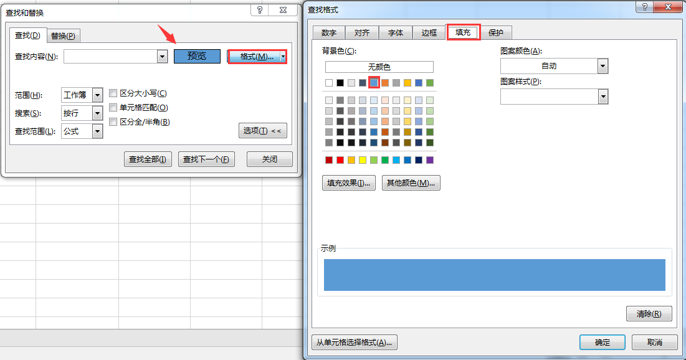Viewport: 686px width, 360px height.
Task: Click the 清除(R) button
Action: pyautogui.click(x=649, y=314)
